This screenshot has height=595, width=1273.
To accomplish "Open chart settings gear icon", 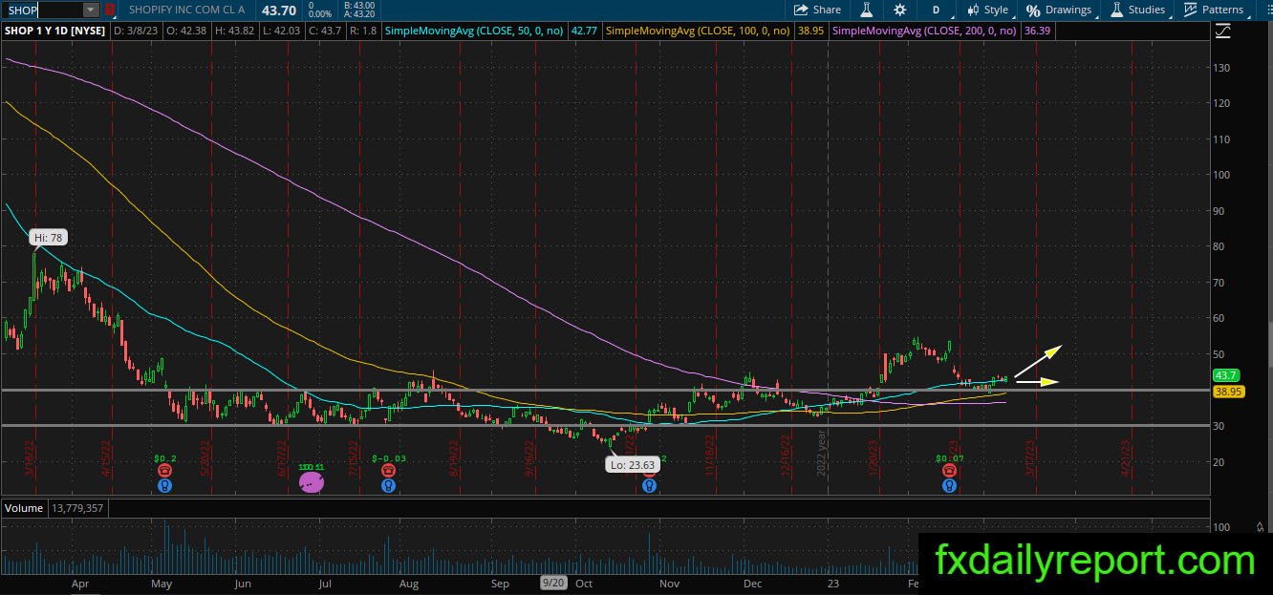I will click(899, 10).
